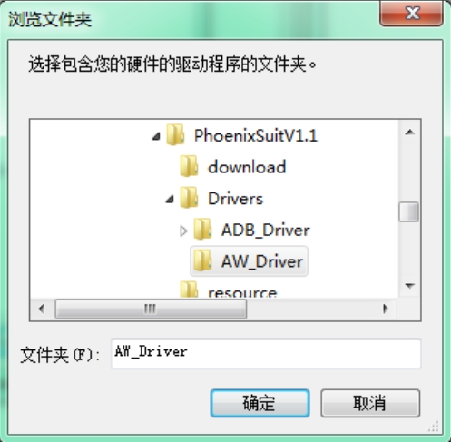Click the AW_Driver folder icon
Image resolution: width=451 pixels, height=442 pixels.
pyautogui.click(x=202, y=260)
